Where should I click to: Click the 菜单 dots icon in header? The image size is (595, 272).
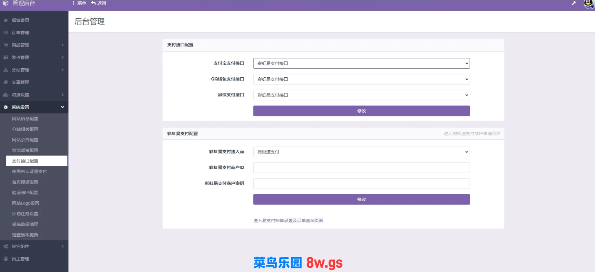73,3
